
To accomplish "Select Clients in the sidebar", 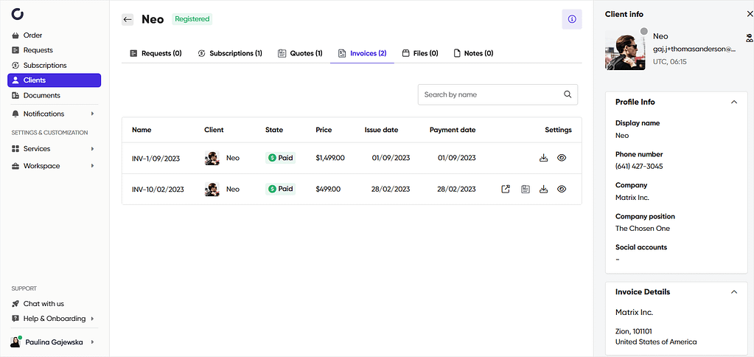I will pos(54,80).
